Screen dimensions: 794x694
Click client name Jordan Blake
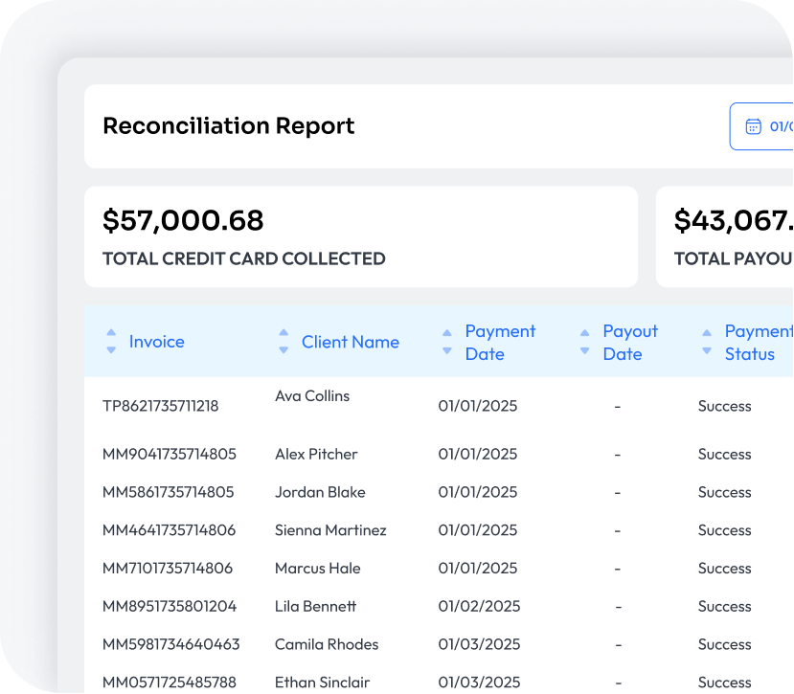tap(320, 492)
